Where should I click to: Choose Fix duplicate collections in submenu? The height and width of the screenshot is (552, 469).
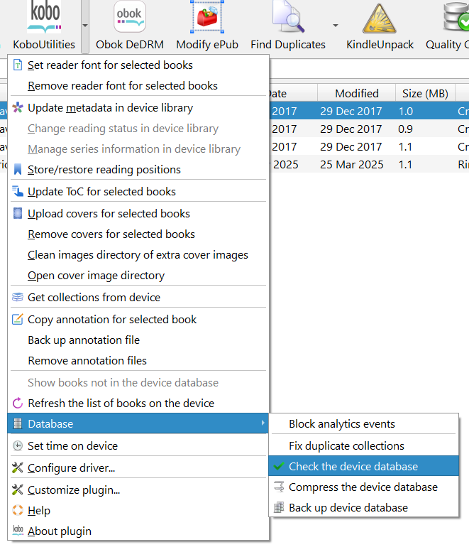point(364,446)
